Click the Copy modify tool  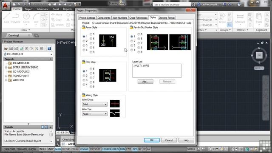tap(57, 20)
